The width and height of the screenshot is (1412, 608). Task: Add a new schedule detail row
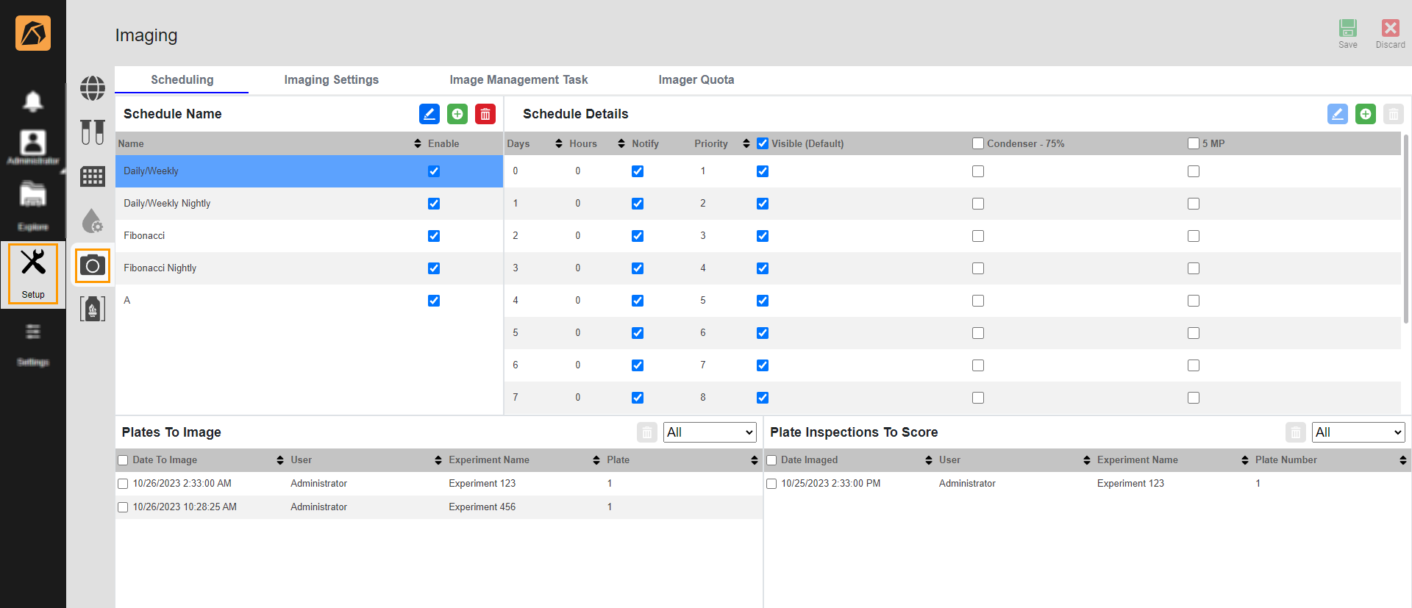[1366, 114]
